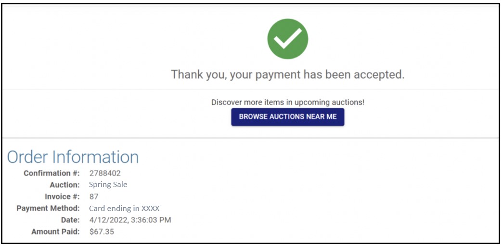Viewport: 503px width, 246px height.
Task: Click the Browse Auctions Near Me button
Action: pos(287,117)
